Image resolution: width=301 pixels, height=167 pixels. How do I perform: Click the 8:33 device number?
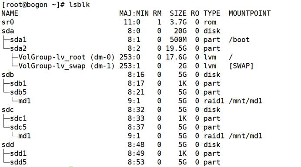136,118
